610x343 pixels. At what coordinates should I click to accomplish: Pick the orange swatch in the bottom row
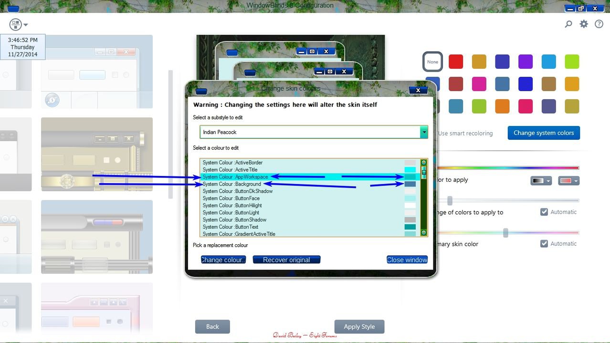click(x=502, y=106)
